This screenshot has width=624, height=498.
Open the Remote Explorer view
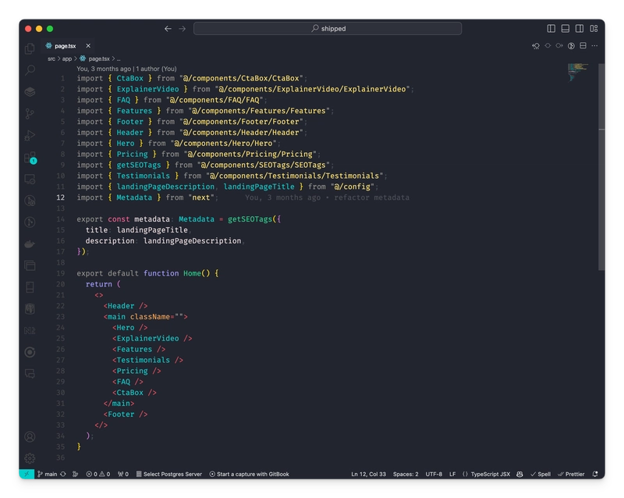click(30, 180)
